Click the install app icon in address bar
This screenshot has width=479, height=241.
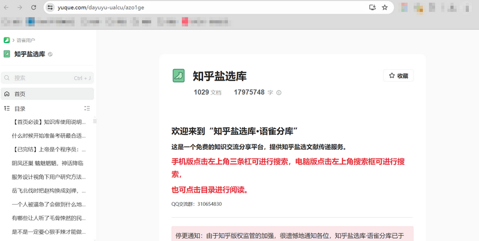372,7
